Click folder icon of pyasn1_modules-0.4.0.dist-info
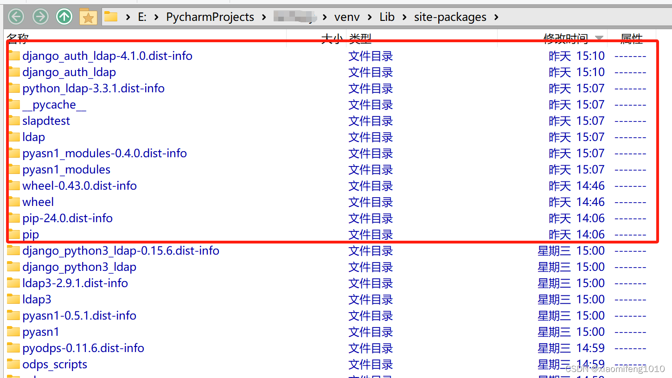This screenshot has height=378, width=672. point(14,153)
